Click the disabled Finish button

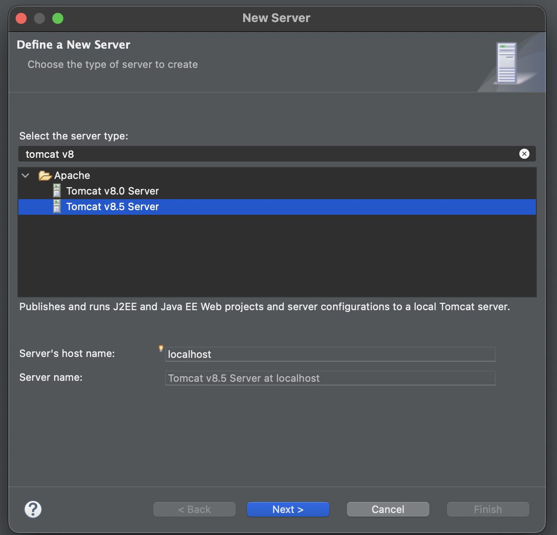coord(488,509)
